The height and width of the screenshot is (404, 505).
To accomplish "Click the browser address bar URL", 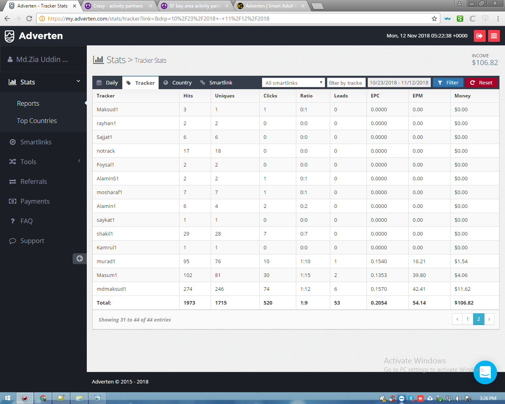I will 159,19.
